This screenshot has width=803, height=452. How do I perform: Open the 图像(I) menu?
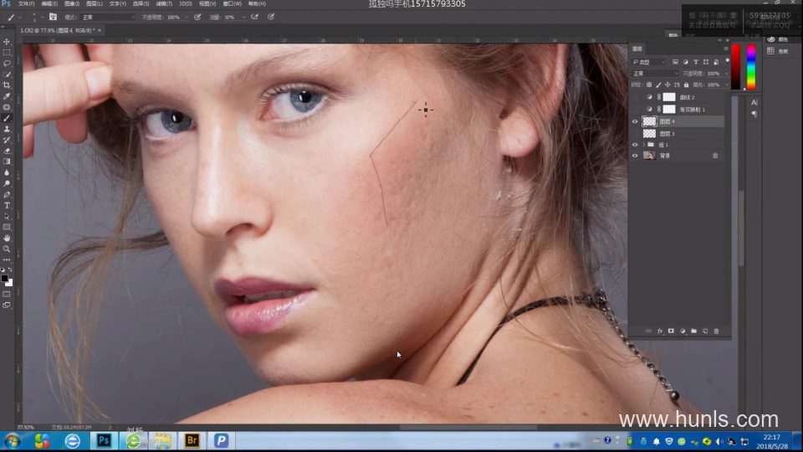tap(73, 3)
